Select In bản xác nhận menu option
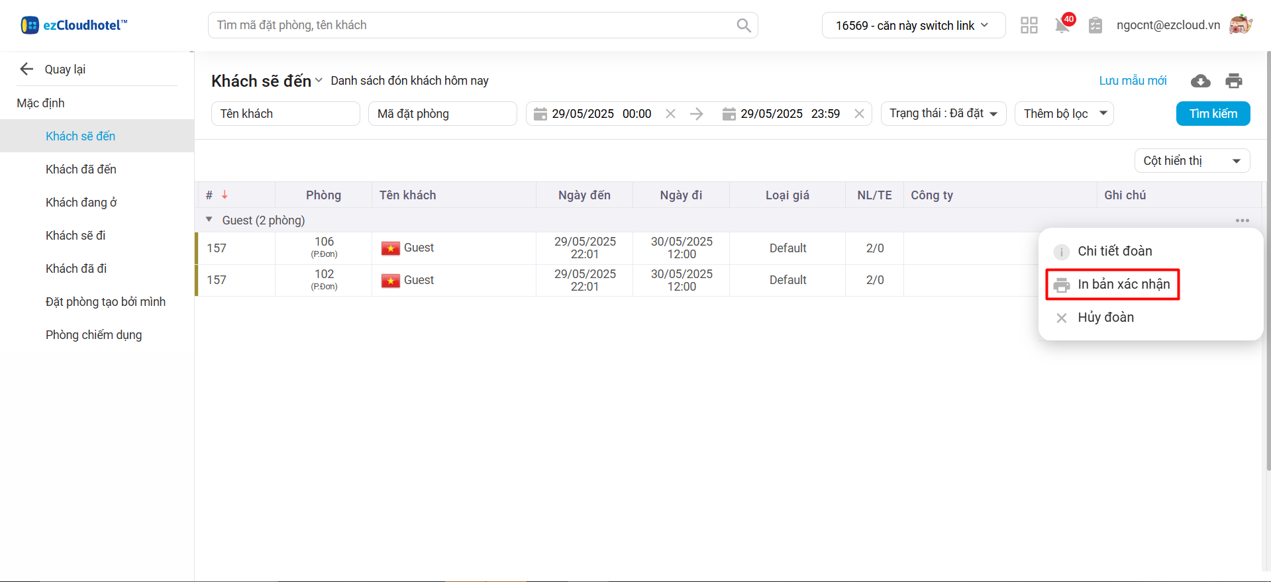Screen dimensions: 1271x582 (1123, 285)
